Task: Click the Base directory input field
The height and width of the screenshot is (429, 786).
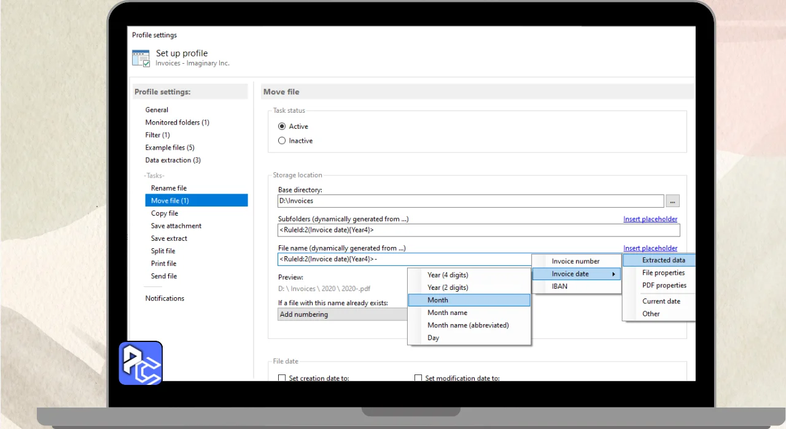Action: 470,201
